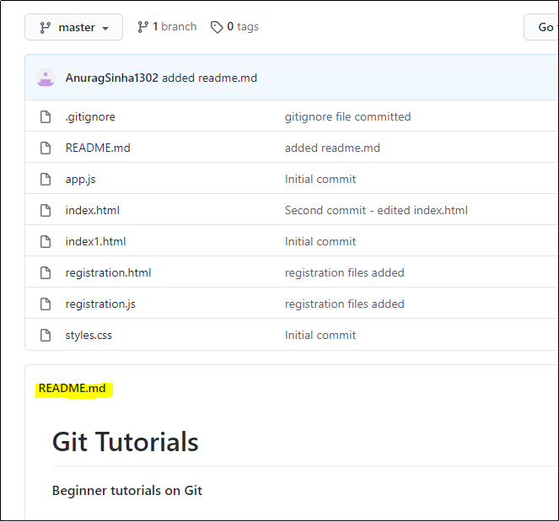Open the registration.js file
The width and height of the screenshot is (559, 522).
[102, 304]
